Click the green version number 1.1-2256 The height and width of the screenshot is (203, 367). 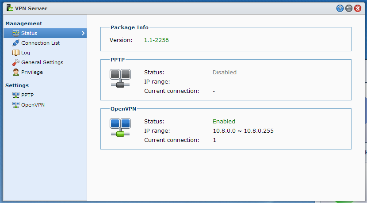click(x=157, y=40)
